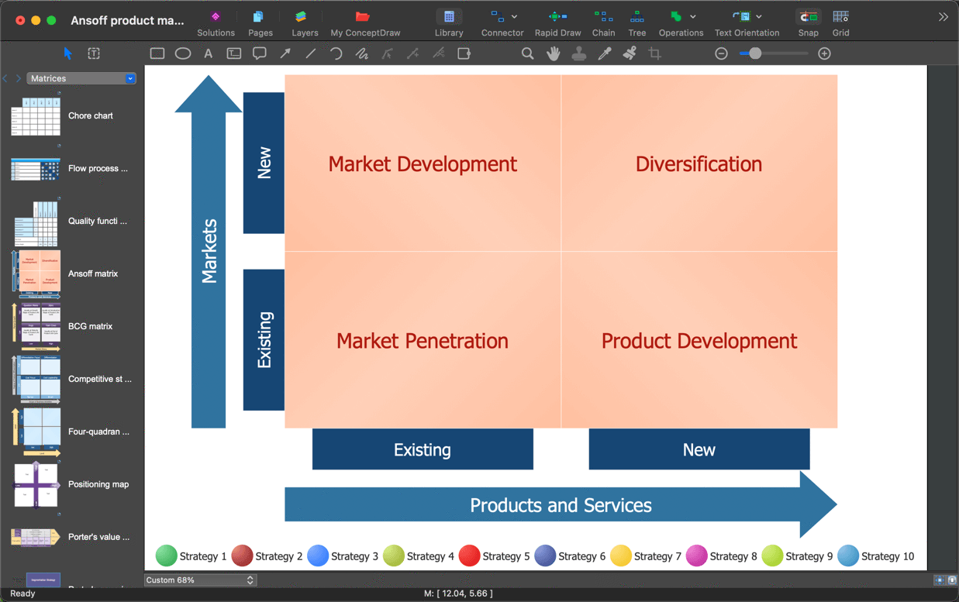The image size is (959, 602).
Task: Enable Rapid Draw mode
Action: coord(557,21)
